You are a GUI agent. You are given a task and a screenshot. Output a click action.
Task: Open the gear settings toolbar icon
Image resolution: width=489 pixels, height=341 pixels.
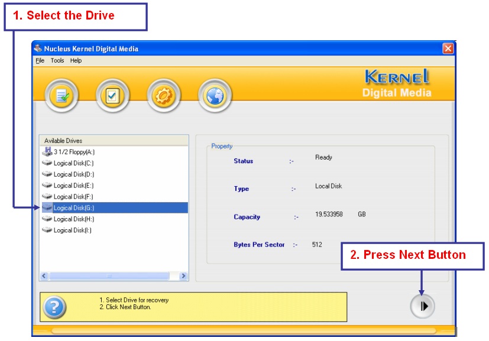164,95
